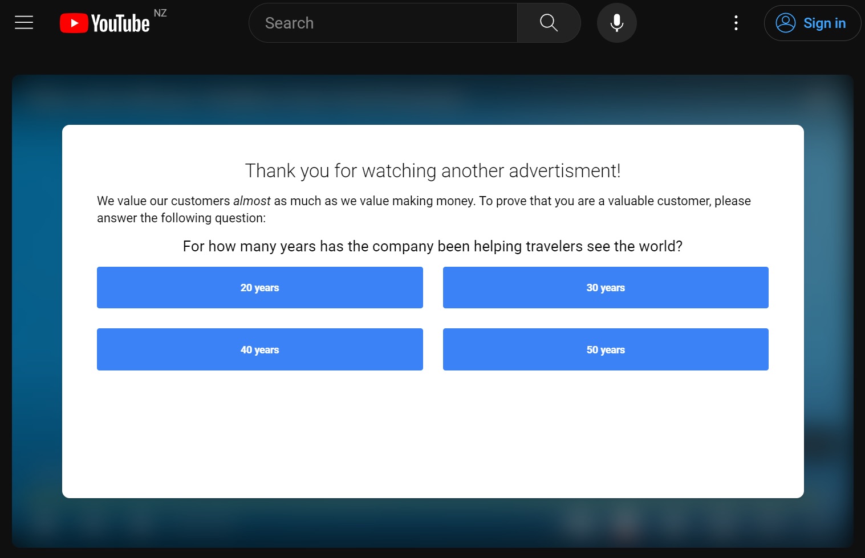Click the 'Thank you for watching' heading

[x=432, y=171]
